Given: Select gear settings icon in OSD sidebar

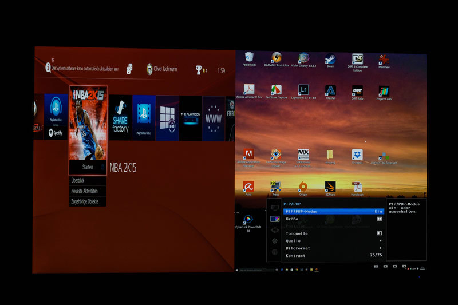Looking at the screenshot, I should coord(275,241).
